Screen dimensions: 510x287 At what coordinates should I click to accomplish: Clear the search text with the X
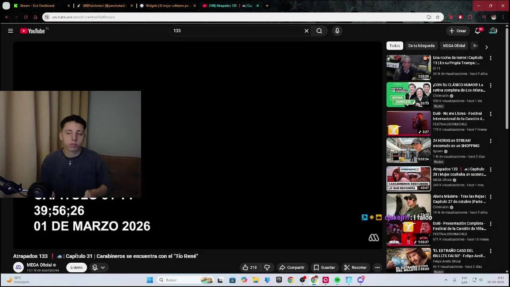click(306, 31)
